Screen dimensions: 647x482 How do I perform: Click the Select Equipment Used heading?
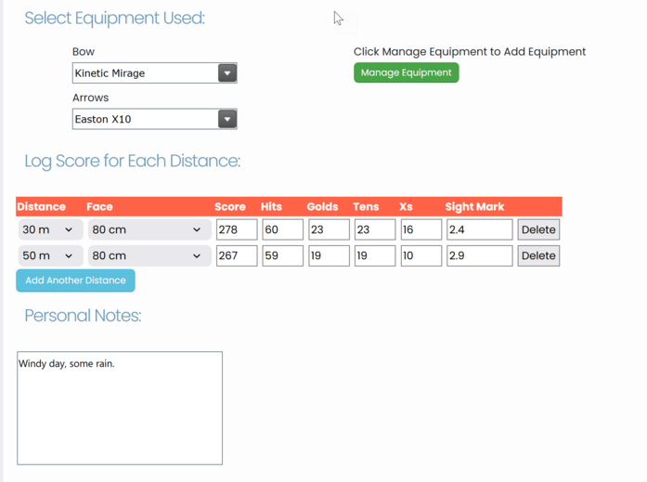(x=115, y=19)
